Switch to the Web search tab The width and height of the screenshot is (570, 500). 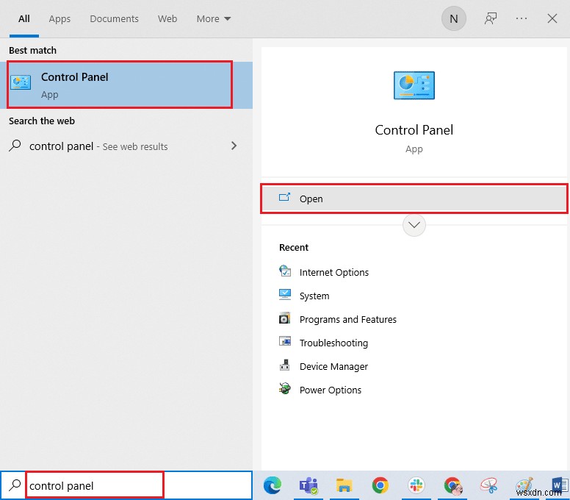click(167, 18)
